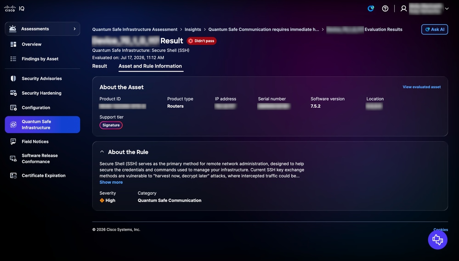The image size is (459, 261).
Task: Click Show more in rule description
Action: point(111,182)
